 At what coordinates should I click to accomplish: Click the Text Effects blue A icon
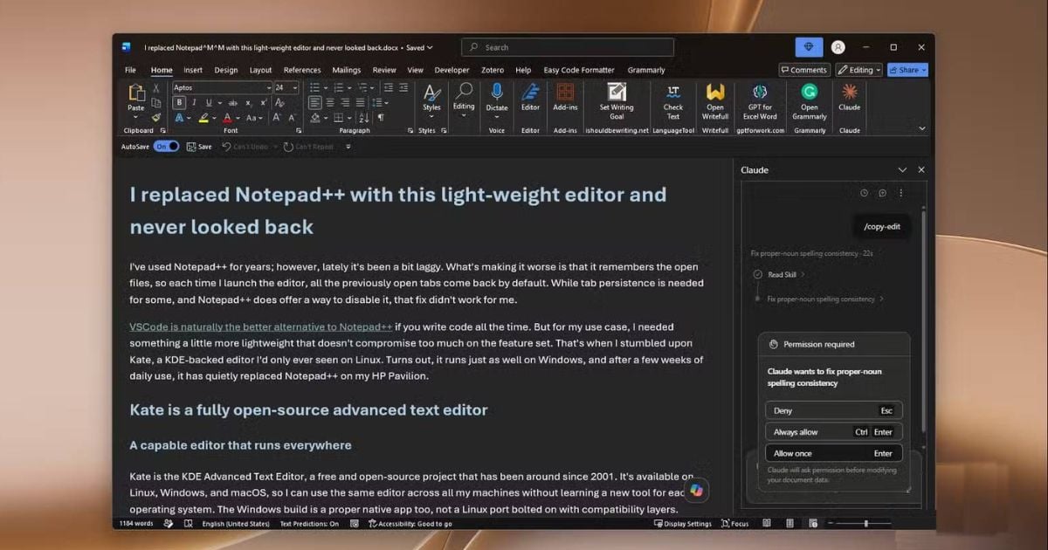[x=179, y=118]
